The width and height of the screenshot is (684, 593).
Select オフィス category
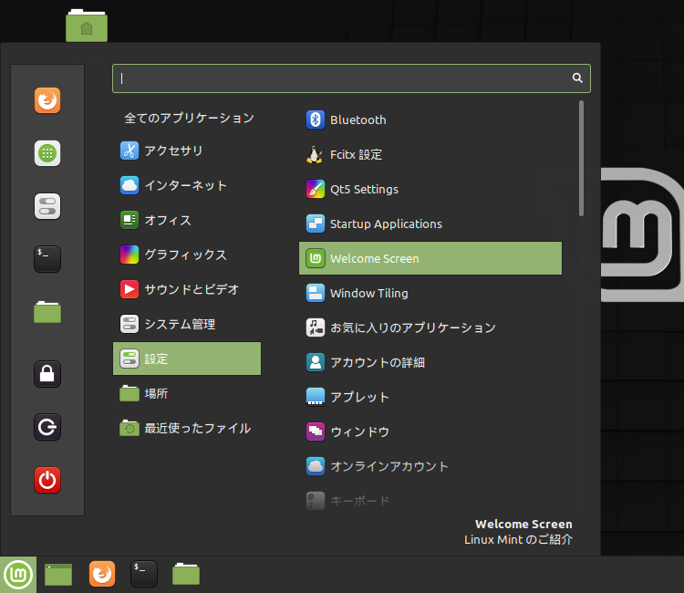[x=187, y=220]
